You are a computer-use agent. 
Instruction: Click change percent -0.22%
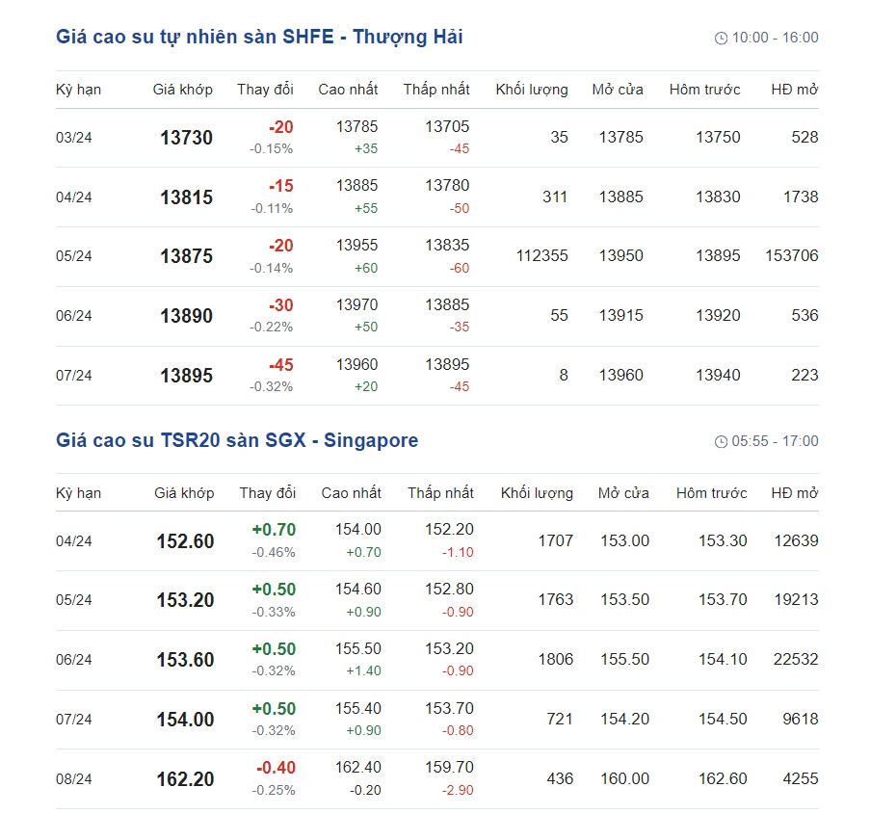[x=272, y=328]
